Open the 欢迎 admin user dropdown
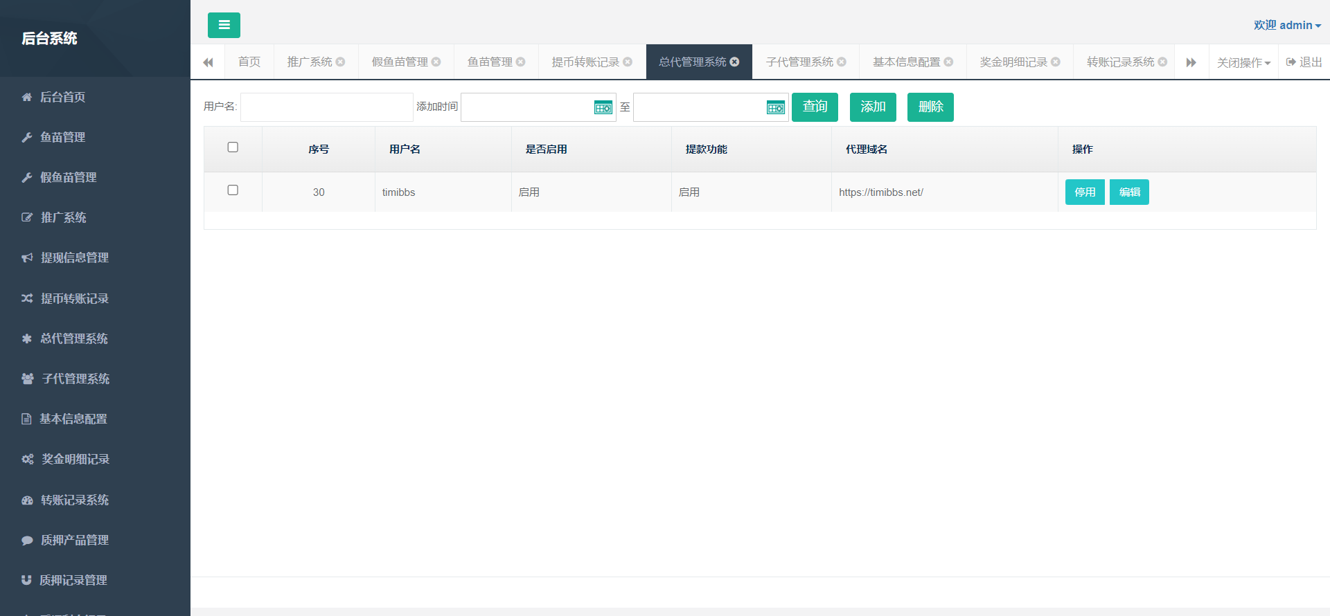This screenshot has width=1330, height=616. click(1286, 25)
